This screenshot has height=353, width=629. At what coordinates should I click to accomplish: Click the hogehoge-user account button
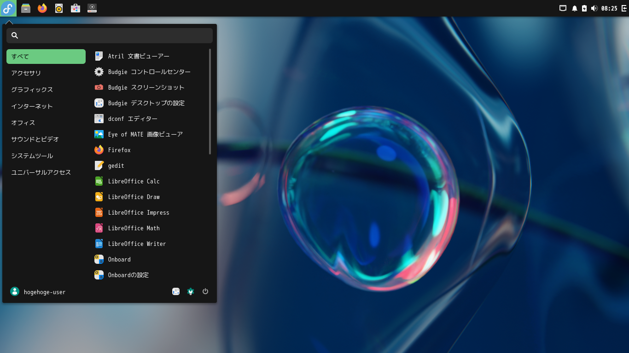click(38, 291)
